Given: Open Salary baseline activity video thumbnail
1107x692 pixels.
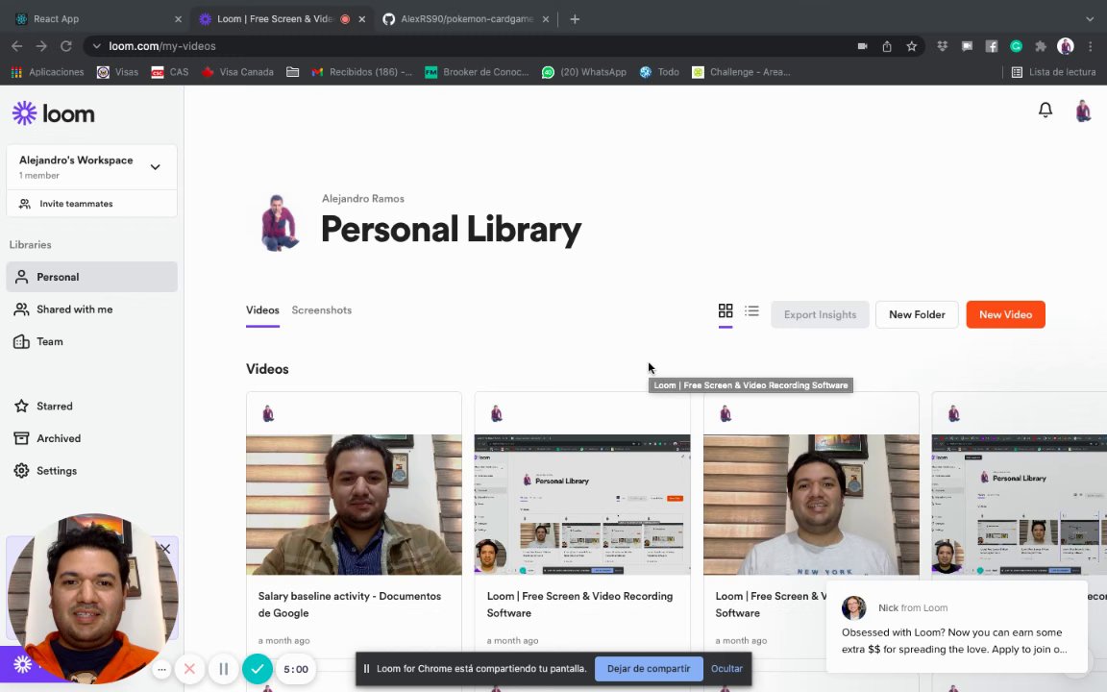Looking at the screenshot, I should 354,505.
